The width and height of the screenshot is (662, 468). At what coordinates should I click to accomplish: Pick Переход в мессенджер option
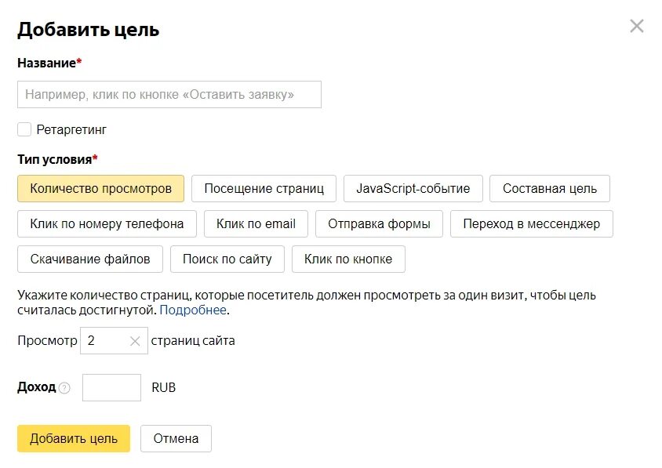click(x=531, y=224)
